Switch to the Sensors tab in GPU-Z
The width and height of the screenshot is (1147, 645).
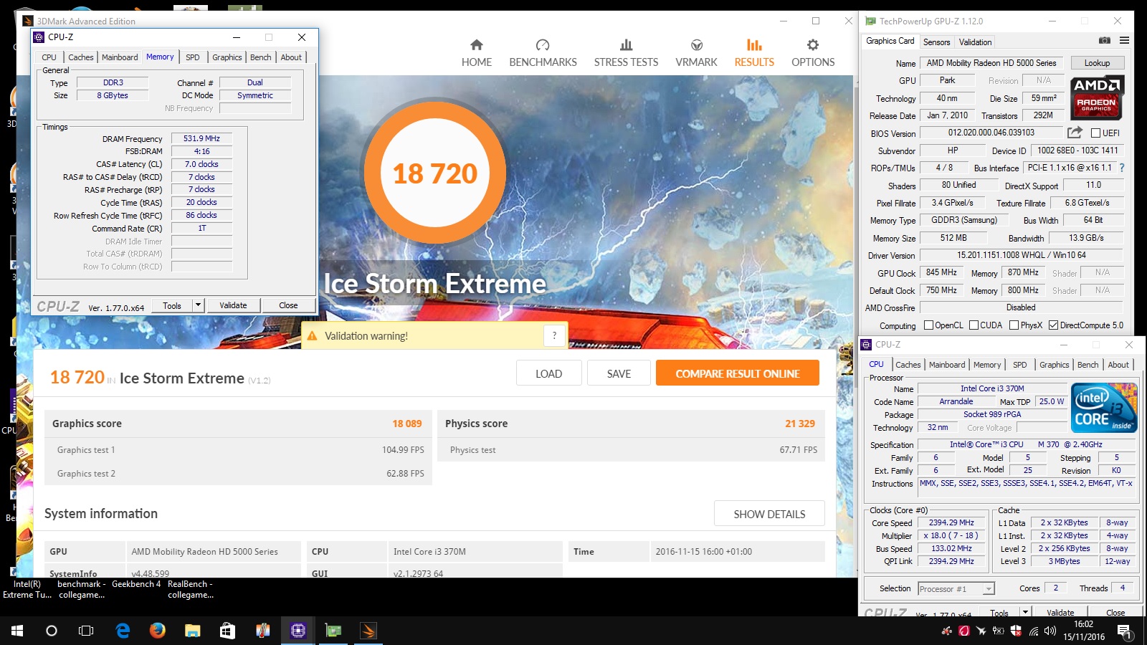click(936, 42)
